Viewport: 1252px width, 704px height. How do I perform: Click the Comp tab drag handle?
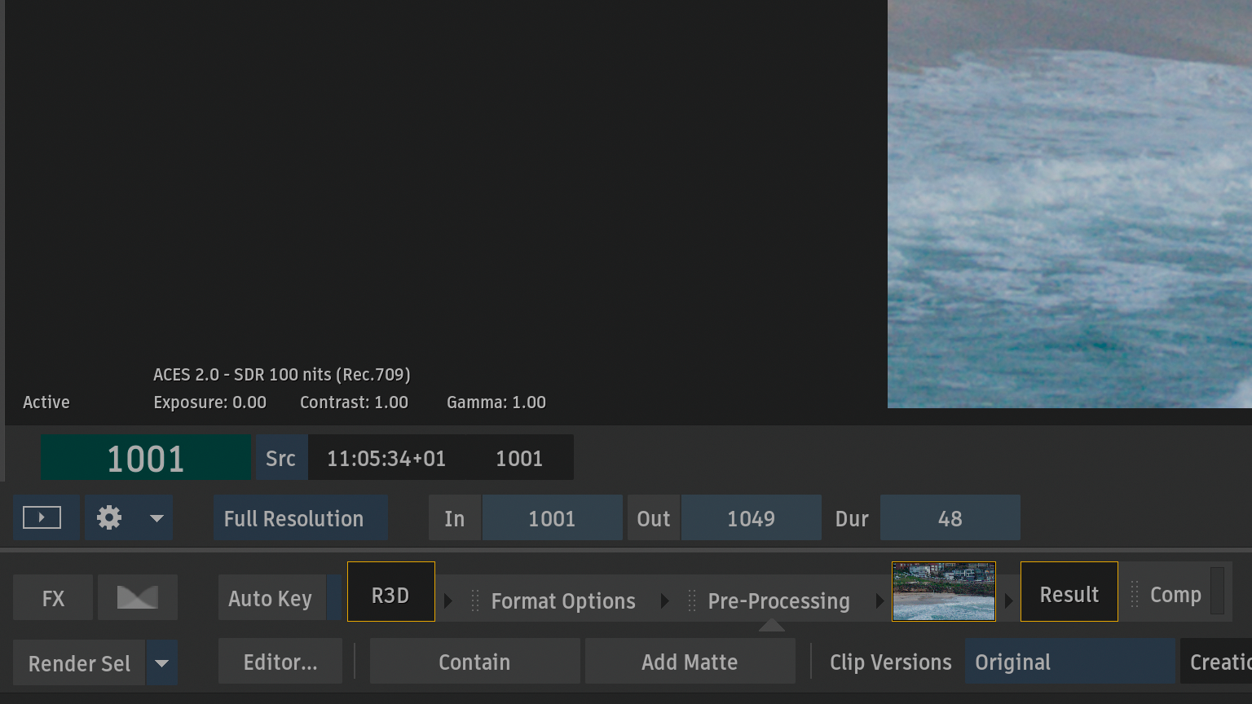[x=1135, y=595]
